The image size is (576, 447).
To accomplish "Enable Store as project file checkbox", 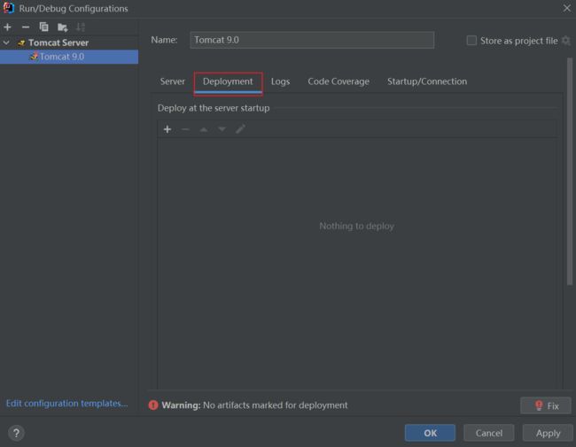I will pyautogui.click(x=471, y=41).
